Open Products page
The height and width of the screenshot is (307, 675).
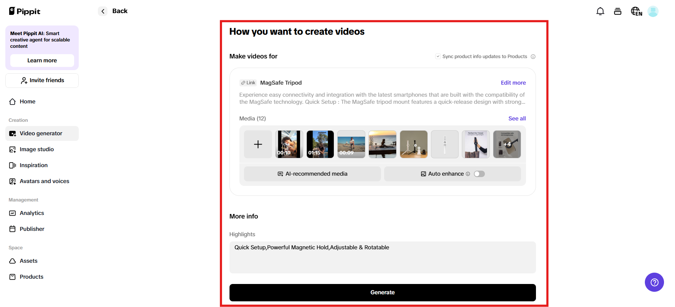tap(42, 277)
